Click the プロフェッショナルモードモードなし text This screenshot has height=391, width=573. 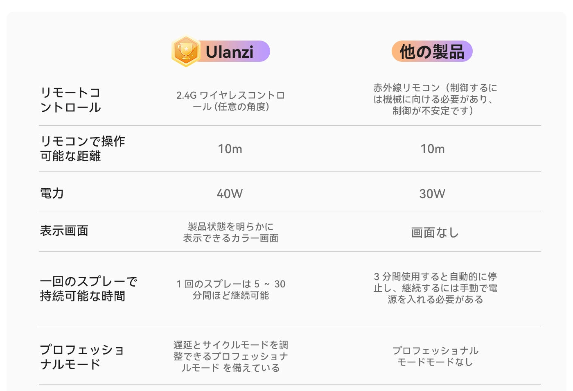(435, 356)
